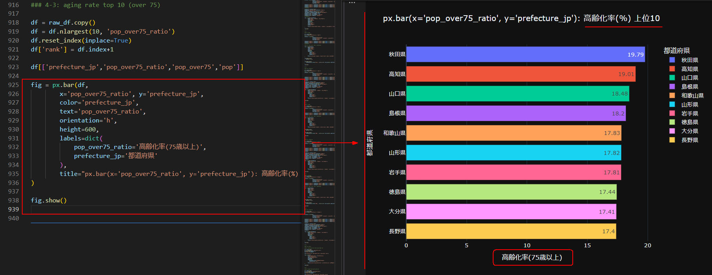
Task: Click the green bar valued 18.48
Action: point(518,94)
